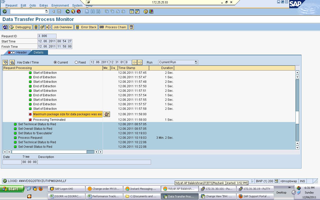Open the error message detail icon

[x=106, y=114]
